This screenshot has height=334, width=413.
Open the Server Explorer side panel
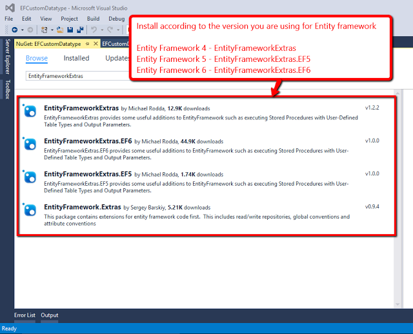(8, 57)
